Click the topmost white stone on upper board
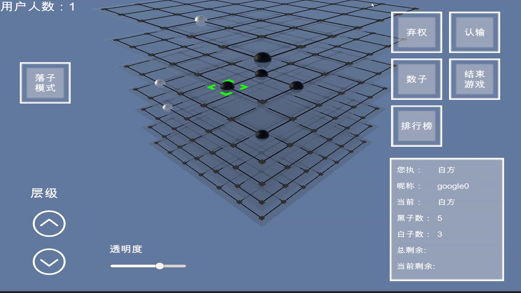The image size is (521, 293). click(201, 20)
